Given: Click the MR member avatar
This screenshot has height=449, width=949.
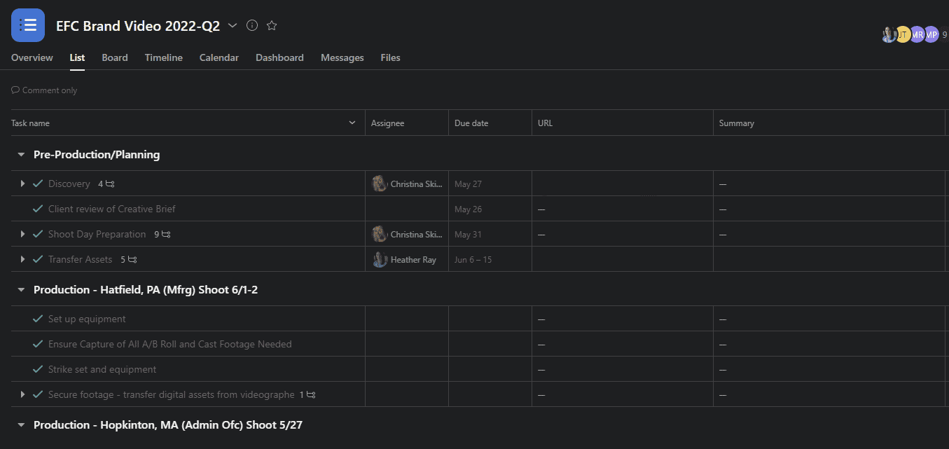Looking at the screenshot, I should click(917, 34).
